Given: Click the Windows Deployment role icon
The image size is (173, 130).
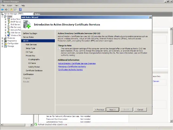Looking at the screenshot, I should pyautogui.click(x=9, y=35).
